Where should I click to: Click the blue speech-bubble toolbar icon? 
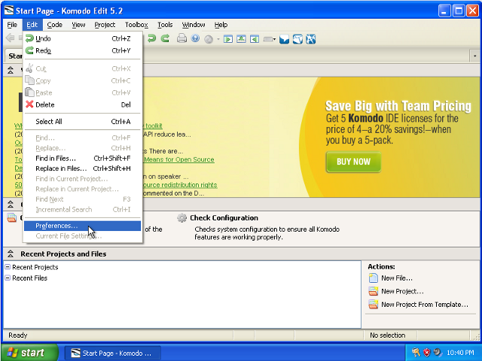pos(284,39)
